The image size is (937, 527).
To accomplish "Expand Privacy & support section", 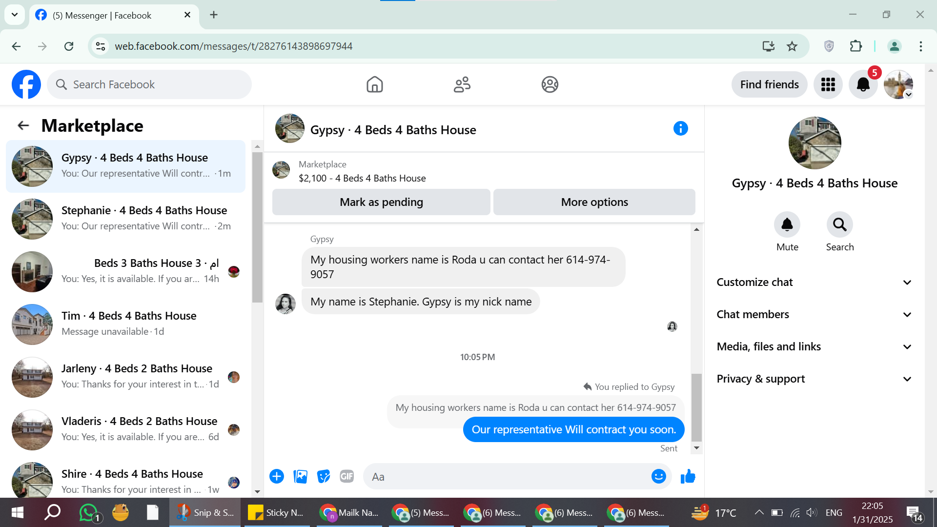I will click(x=815, y=379).
